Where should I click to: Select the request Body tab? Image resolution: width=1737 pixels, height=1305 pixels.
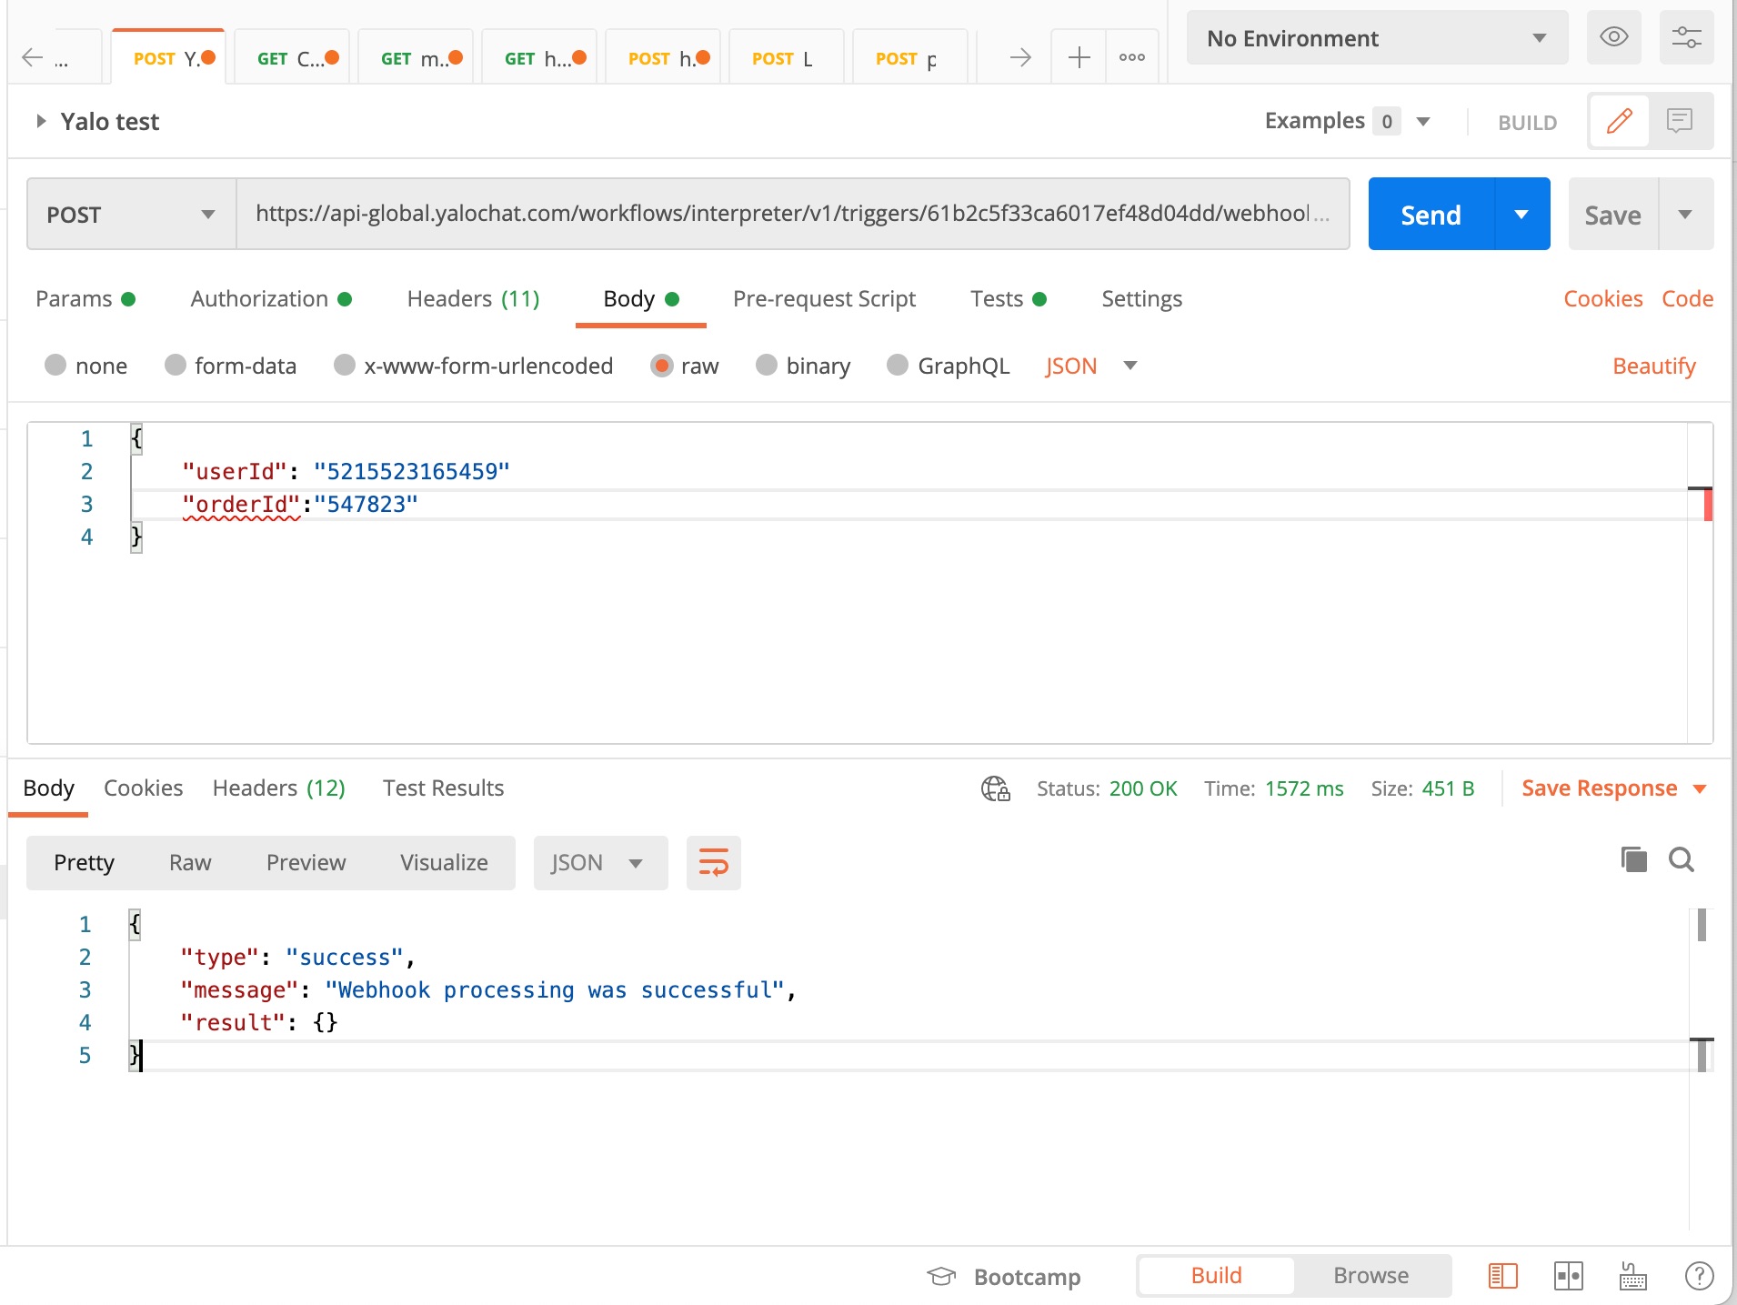tap(641, 299)
